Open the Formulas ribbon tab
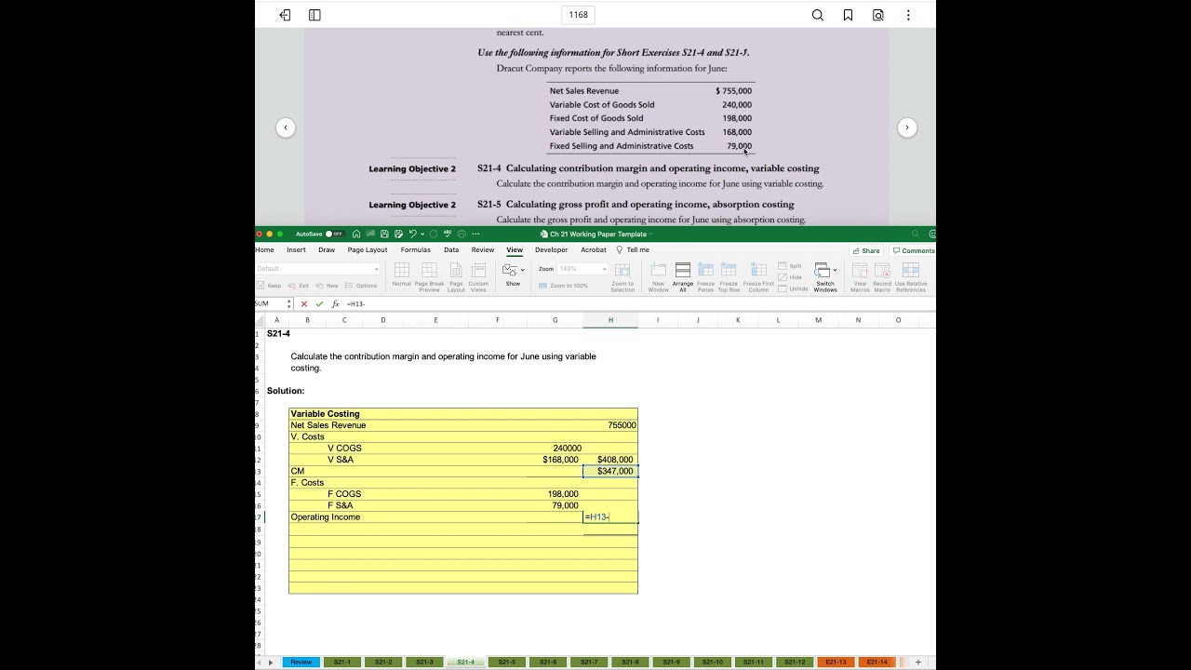 point(416,249)
